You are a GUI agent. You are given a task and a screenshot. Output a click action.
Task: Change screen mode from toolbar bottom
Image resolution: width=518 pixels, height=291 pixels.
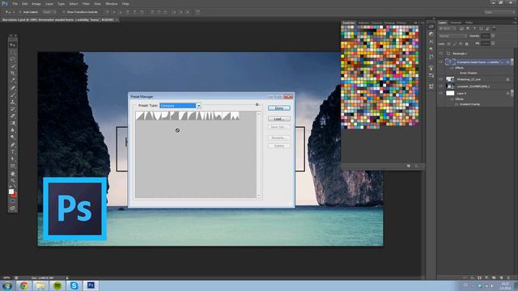point(13,209)
